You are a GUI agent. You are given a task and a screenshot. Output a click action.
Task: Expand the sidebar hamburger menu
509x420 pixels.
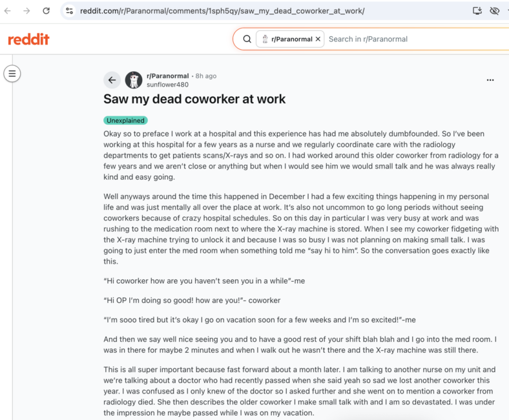click(12, 74)
